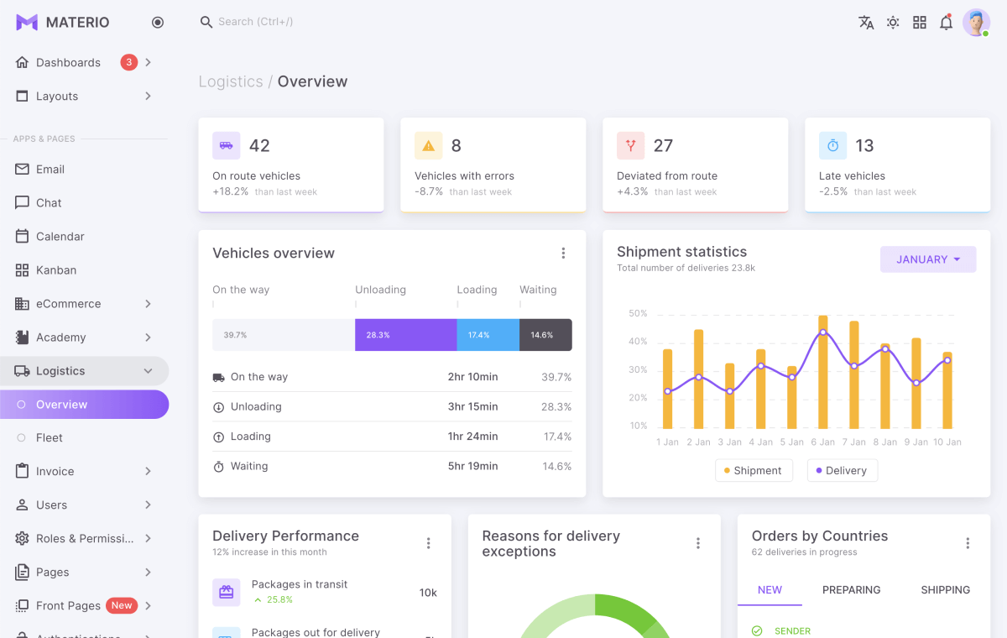Viewport: 1007px width, 638px height.
Task: Click the Kanban grid icon
Action: coord(22,269)
